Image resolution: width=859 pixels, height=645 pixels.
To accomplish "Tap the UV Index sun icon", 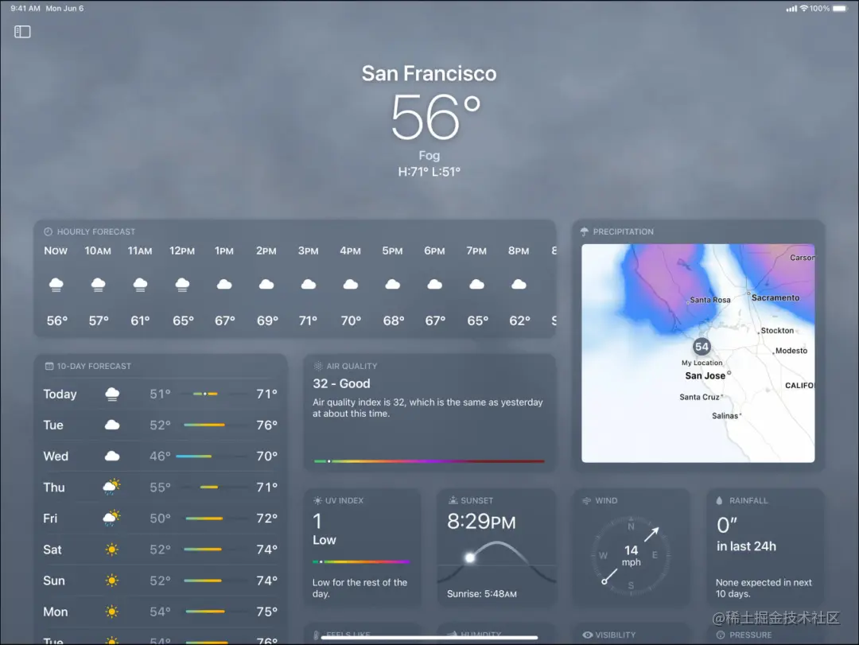I will pos(317,500).
